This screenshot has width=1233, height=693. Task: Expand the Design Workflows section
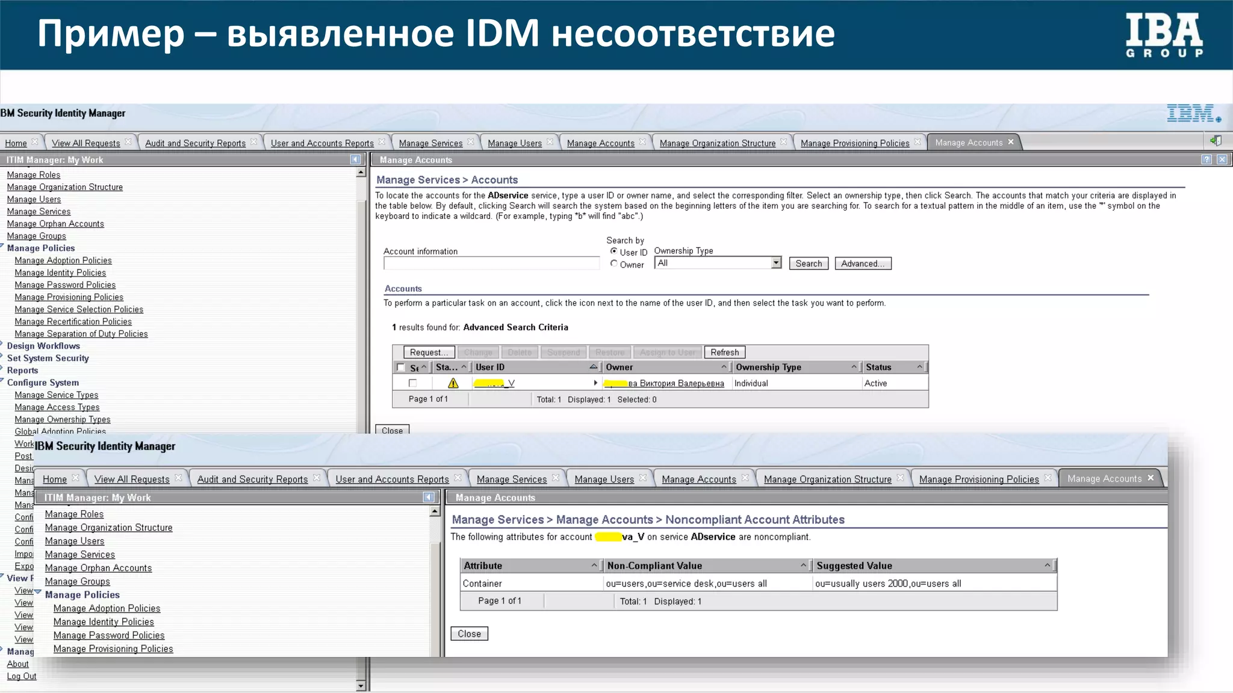(2, 344)
